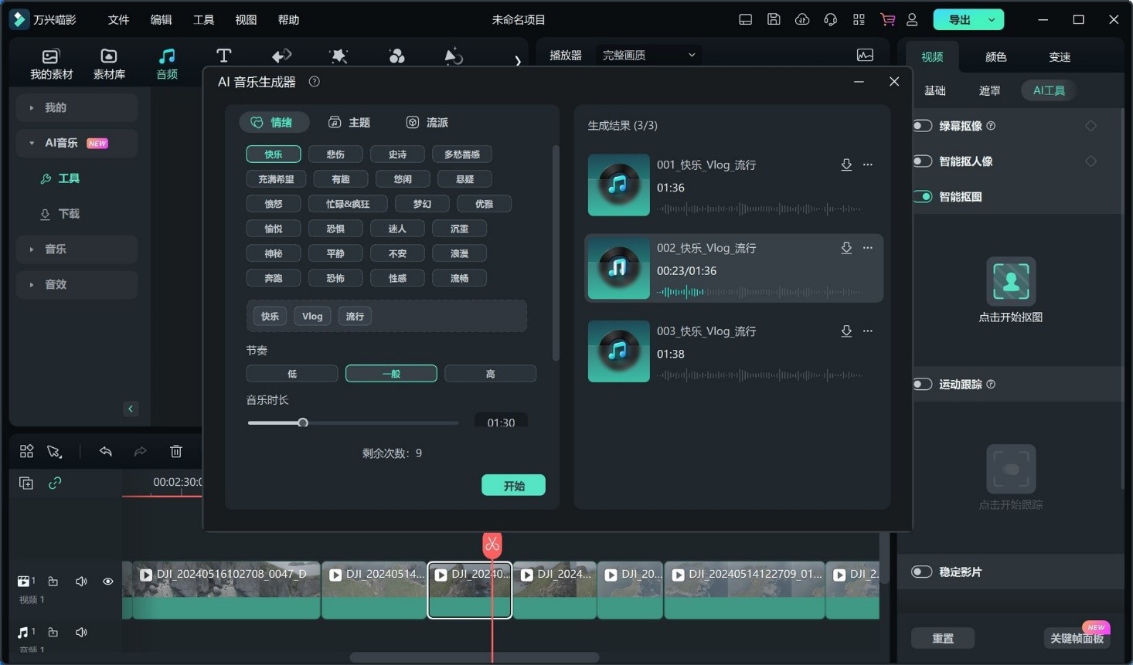Click the undo arrow in timeline toolbar
The image size is (1133, 665).
click(106, 451)
